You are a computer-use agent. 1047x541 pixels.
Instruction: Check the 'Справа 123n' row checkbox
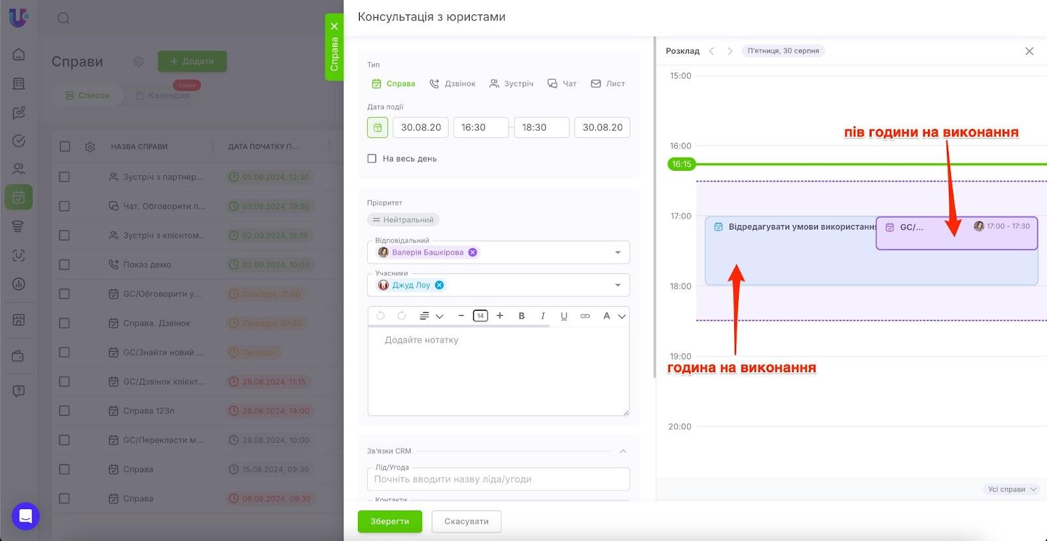point(64,411)
